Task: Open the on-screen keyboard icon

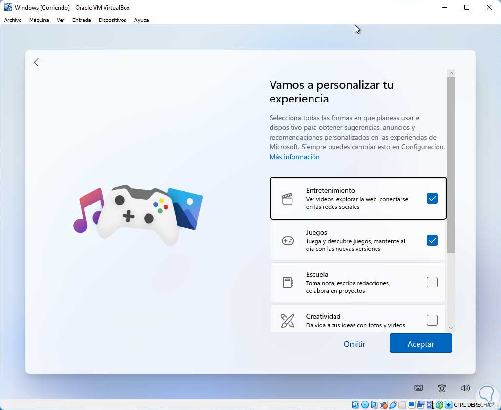Action: coord(418,388)
